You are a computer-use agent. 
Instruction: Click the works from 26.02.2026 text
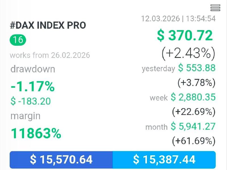click(x=50, y=55)
